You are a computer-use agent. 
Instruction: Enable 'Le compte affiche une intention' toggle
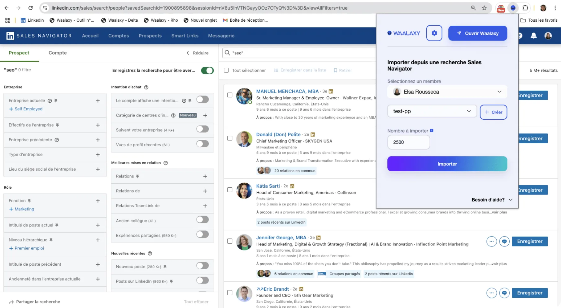click(202, 100)
